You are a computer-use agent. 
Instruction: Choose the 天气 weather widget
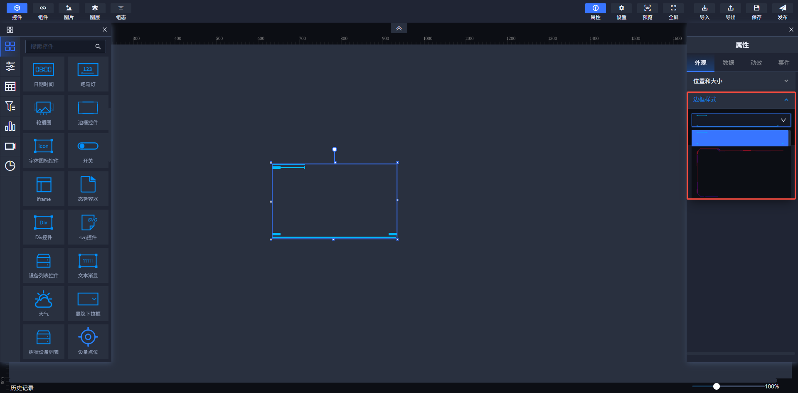click(44, 304)
